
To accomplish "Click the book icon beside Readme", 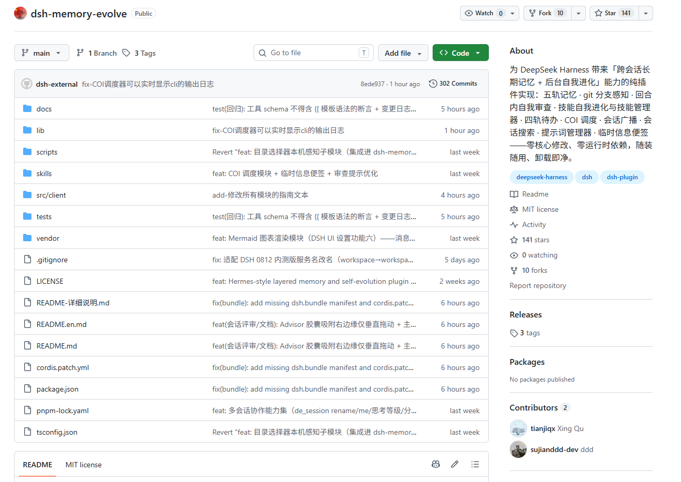I will [514, 194].
